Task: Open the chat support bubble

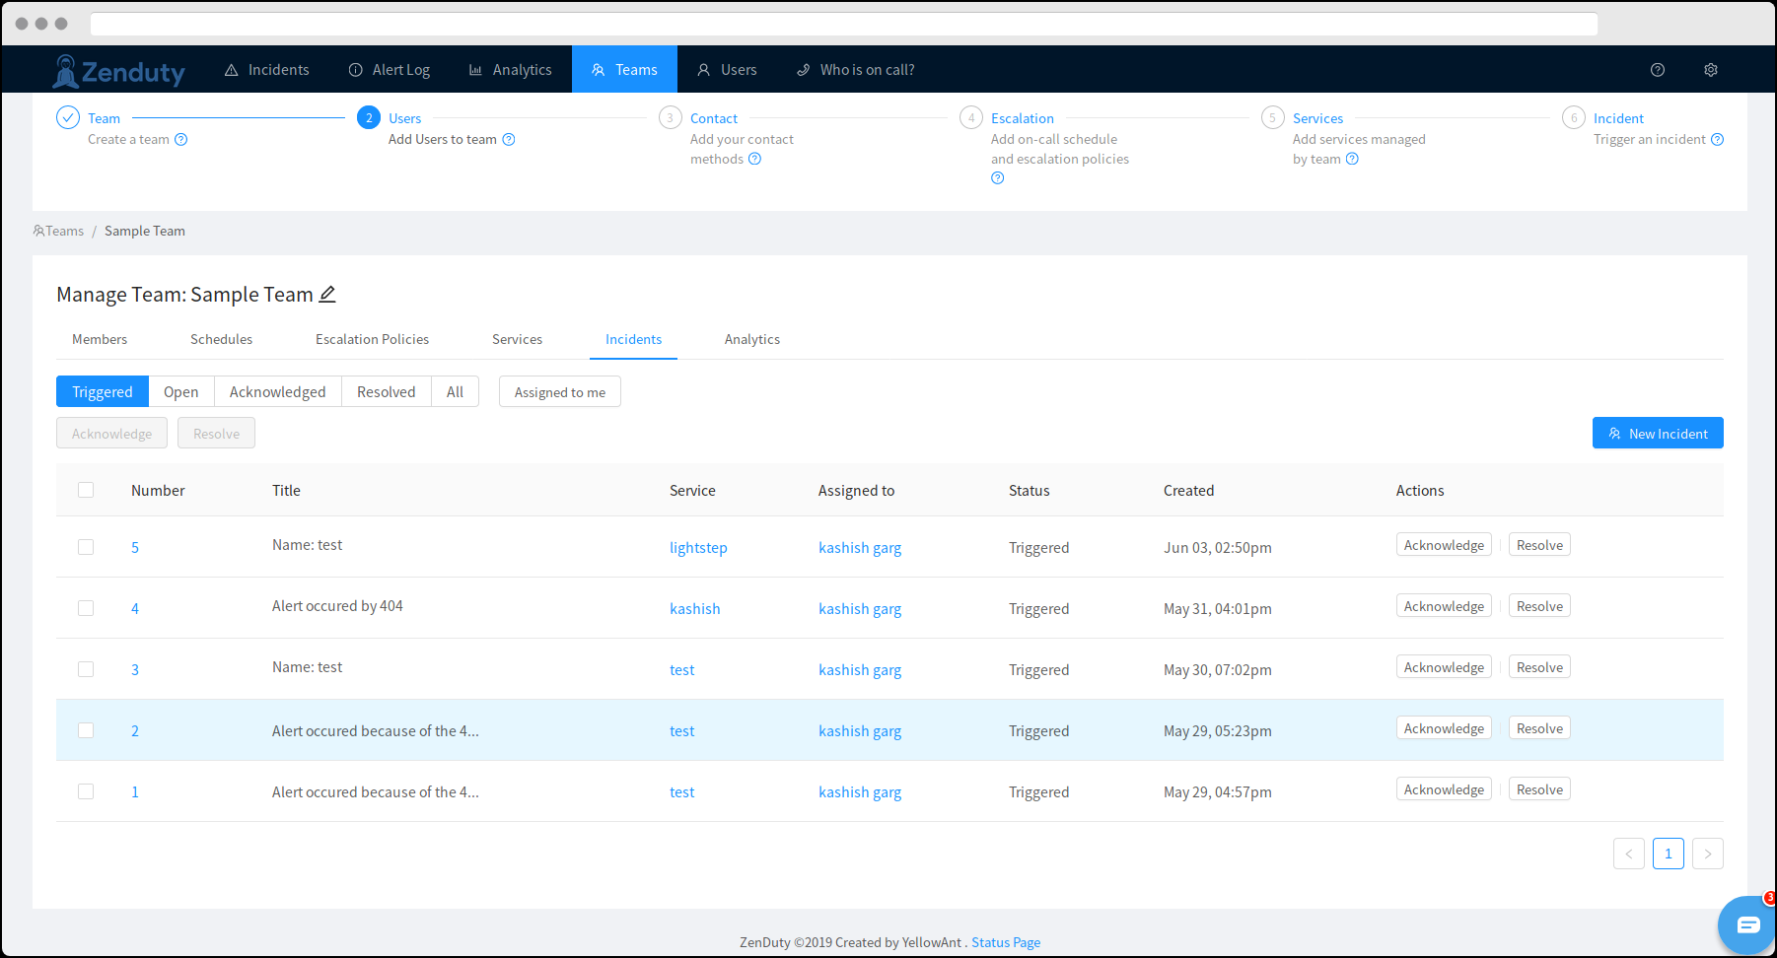Action: (1747, 924)
